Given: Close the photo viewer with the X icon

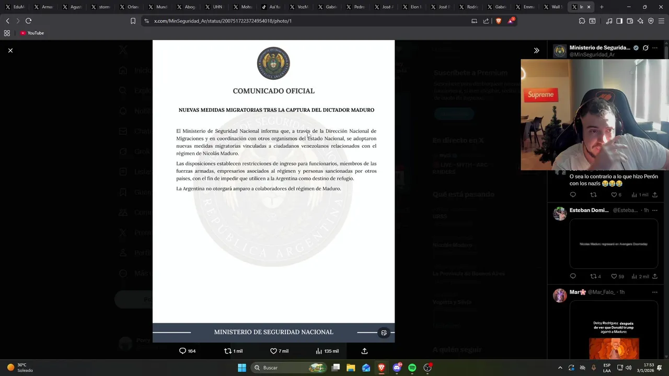Looking at the screenshot, I should pyautogui.click(x=10, y=50).
